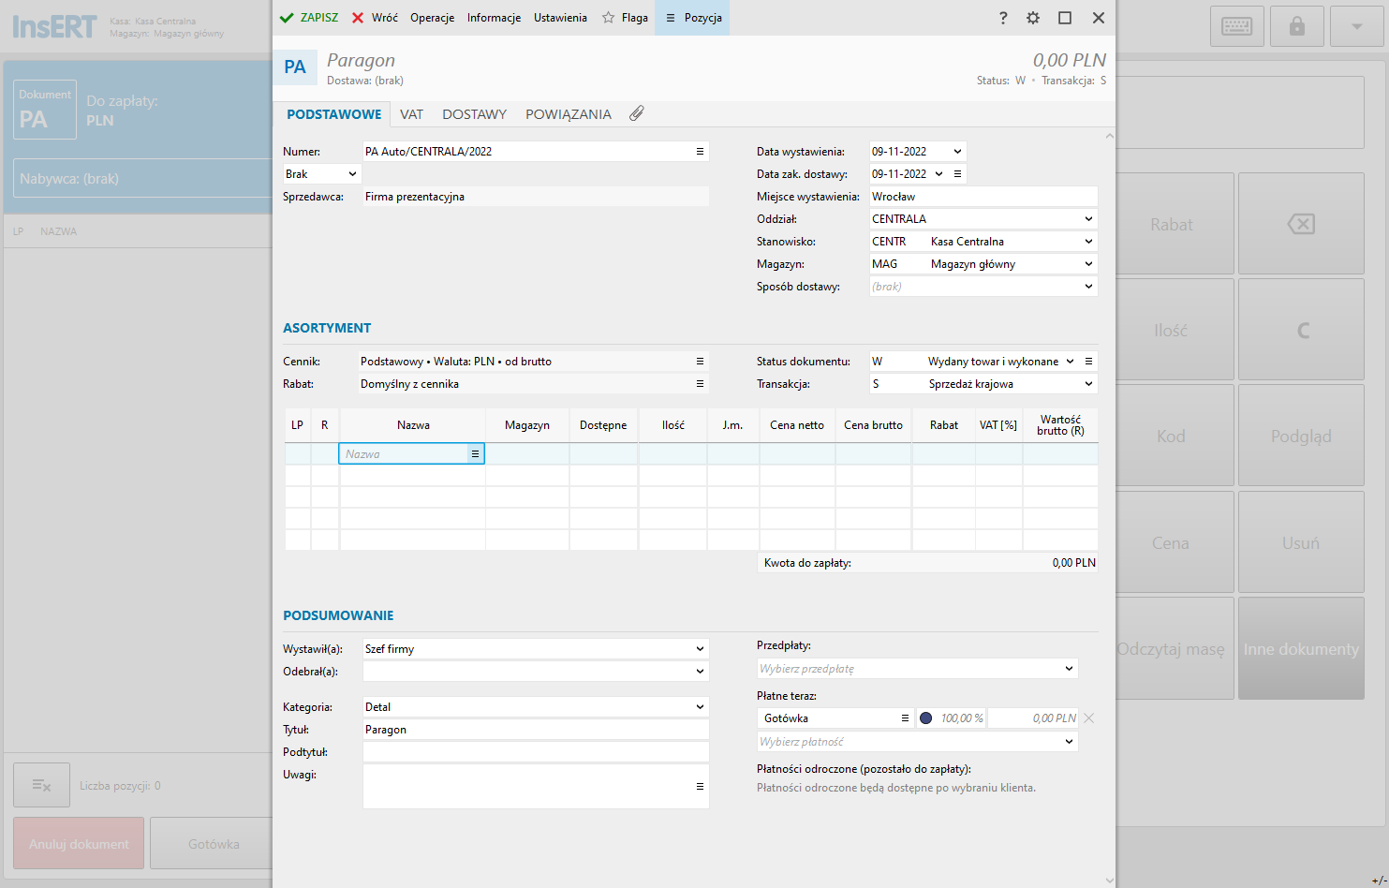Expand the Kategoria dropdown
Viewport: 1389px width, 888px height.
pyautogui.click(x=700, y=707)
